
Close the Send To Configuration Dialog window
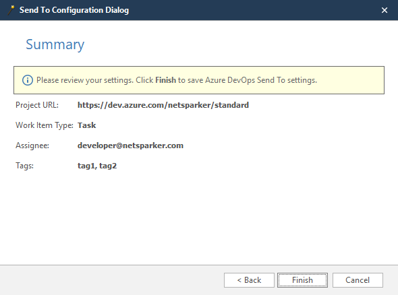point(385,10)
